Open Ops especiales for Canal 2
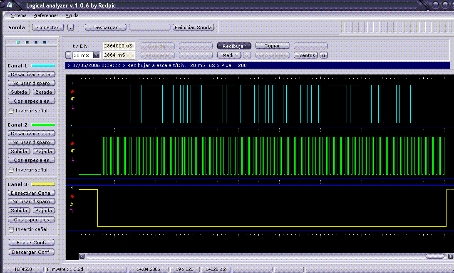The width and height of the screenshot is (454, 273). click(x=31, y=160)
